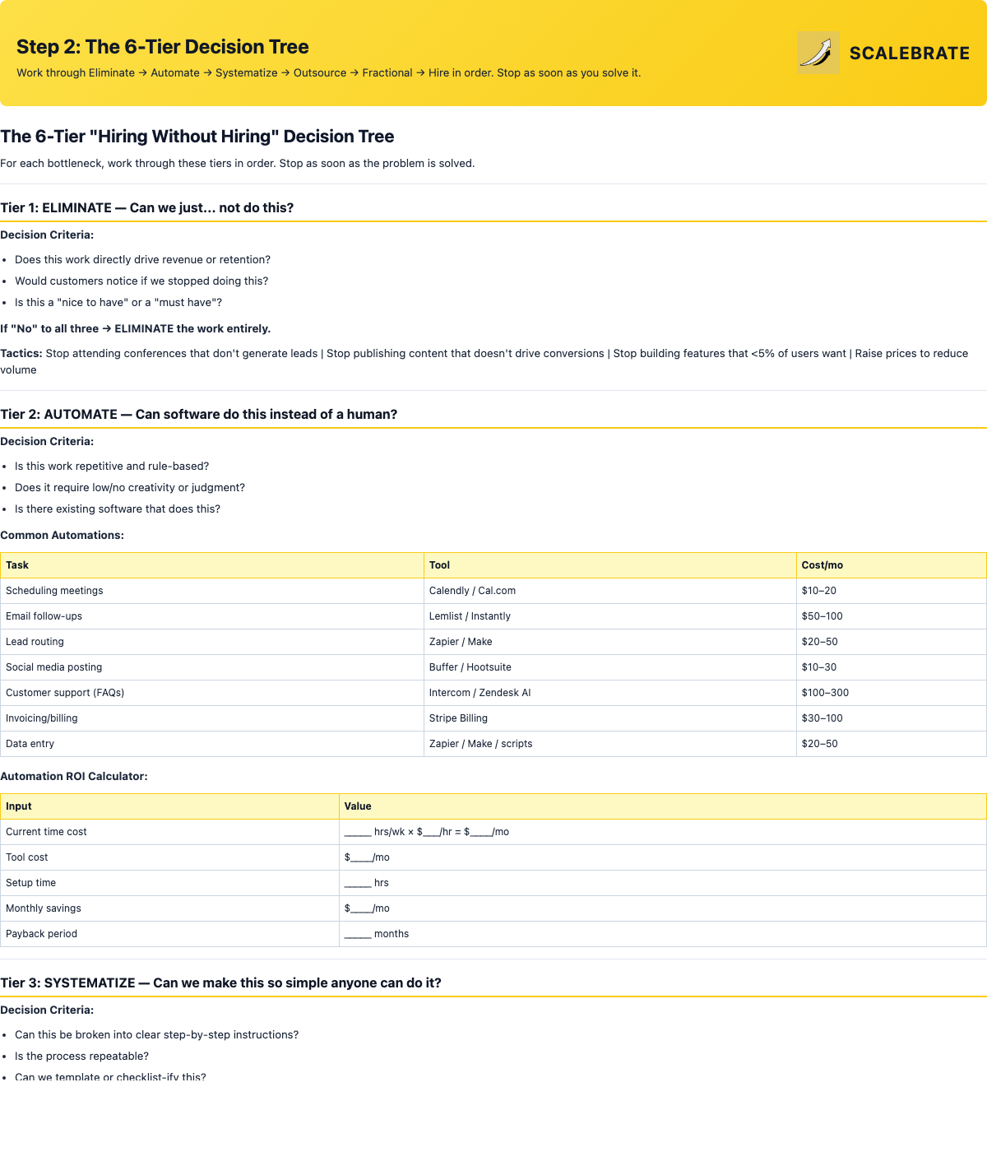Click 'Is this work repetitive and rule-based?' bullet
Viewport: 987px width, 1152px height.
112,466
